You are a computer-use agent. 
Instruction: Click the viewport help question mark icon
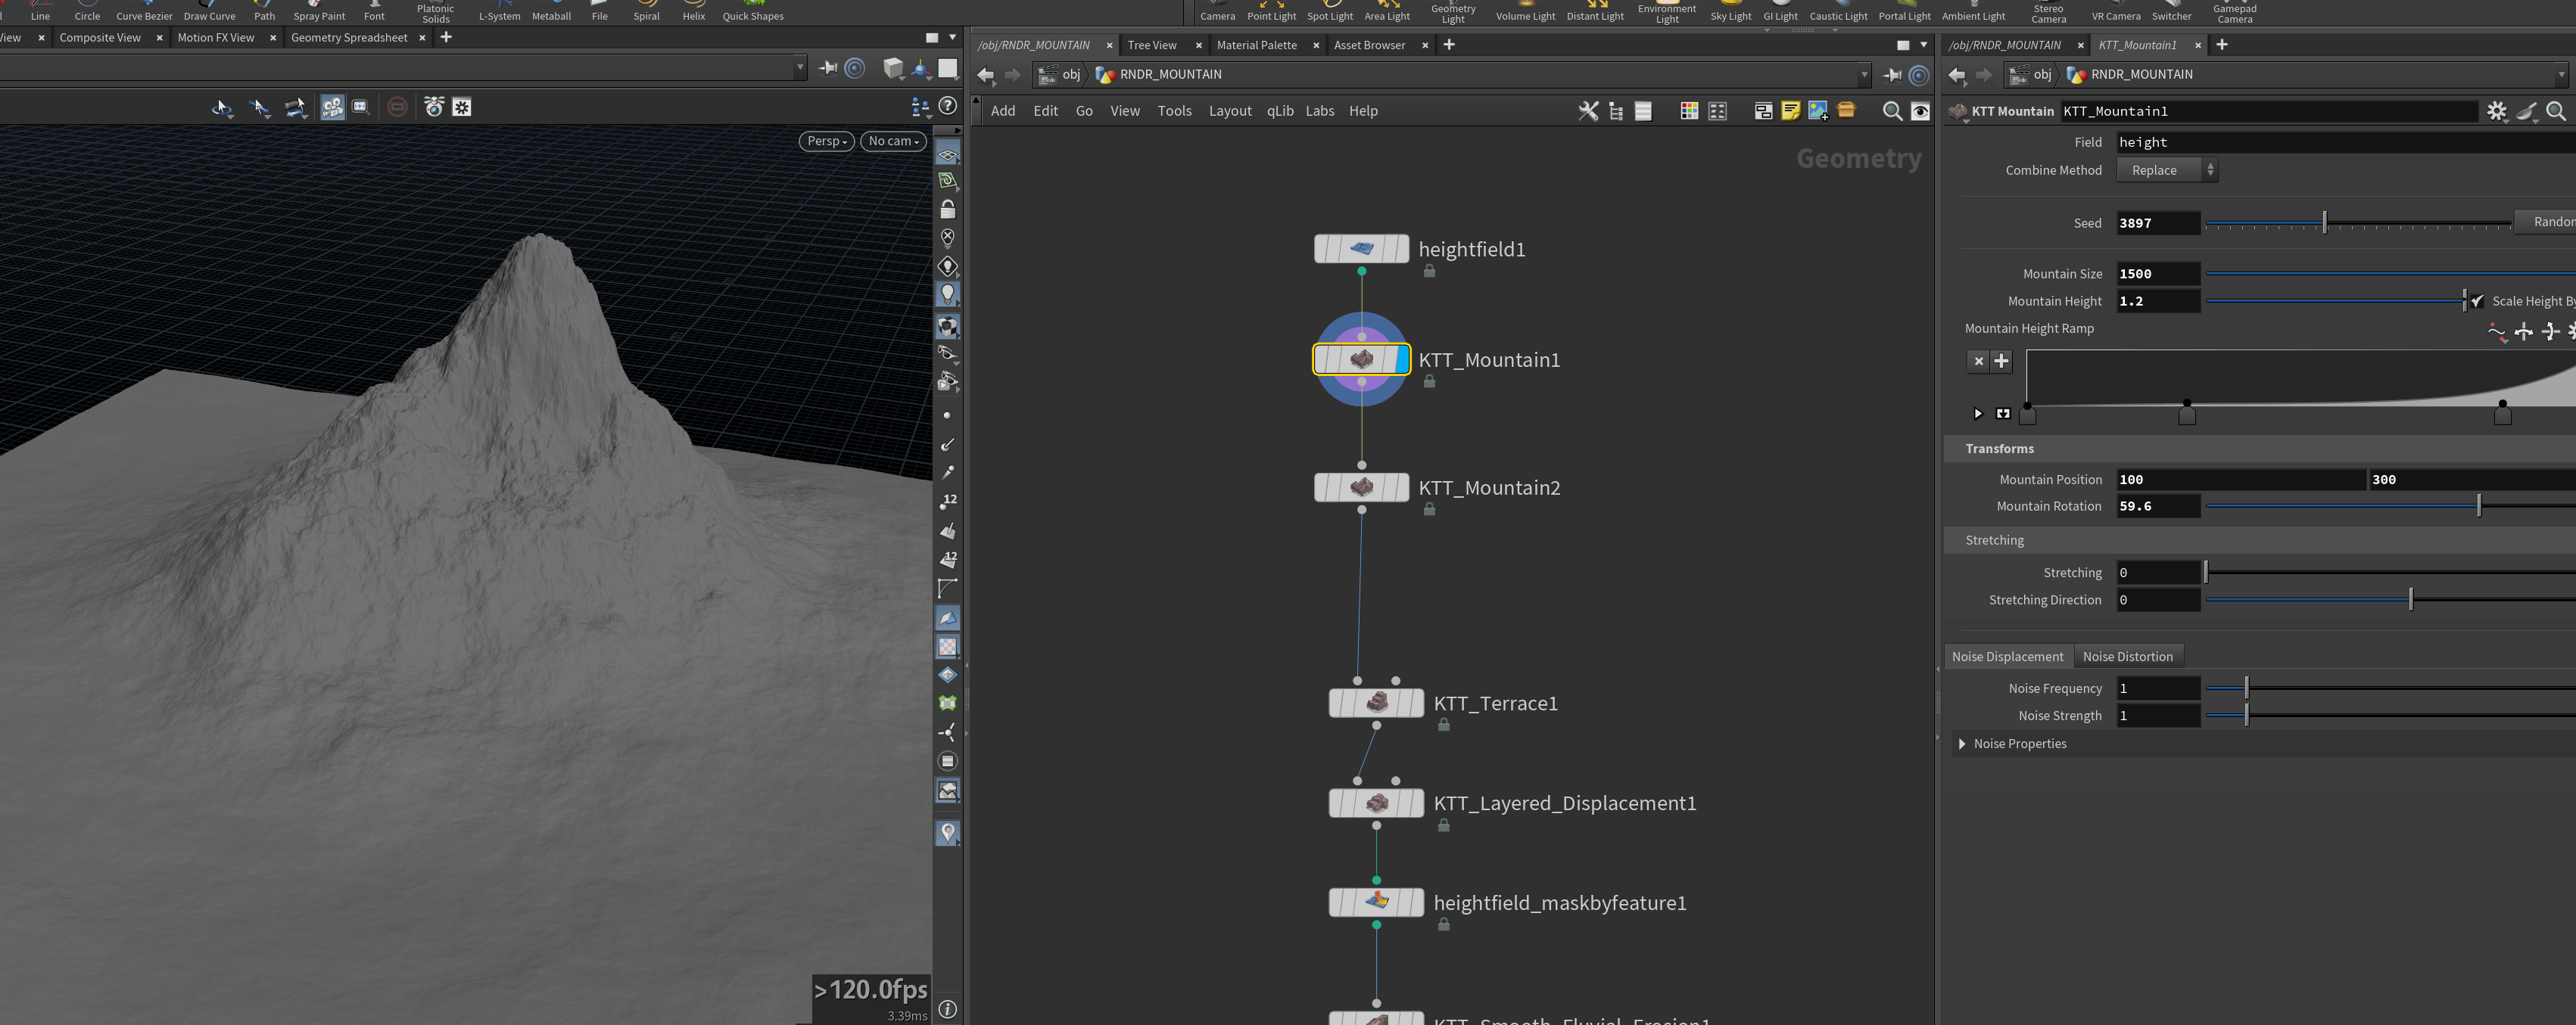[948, 106]
